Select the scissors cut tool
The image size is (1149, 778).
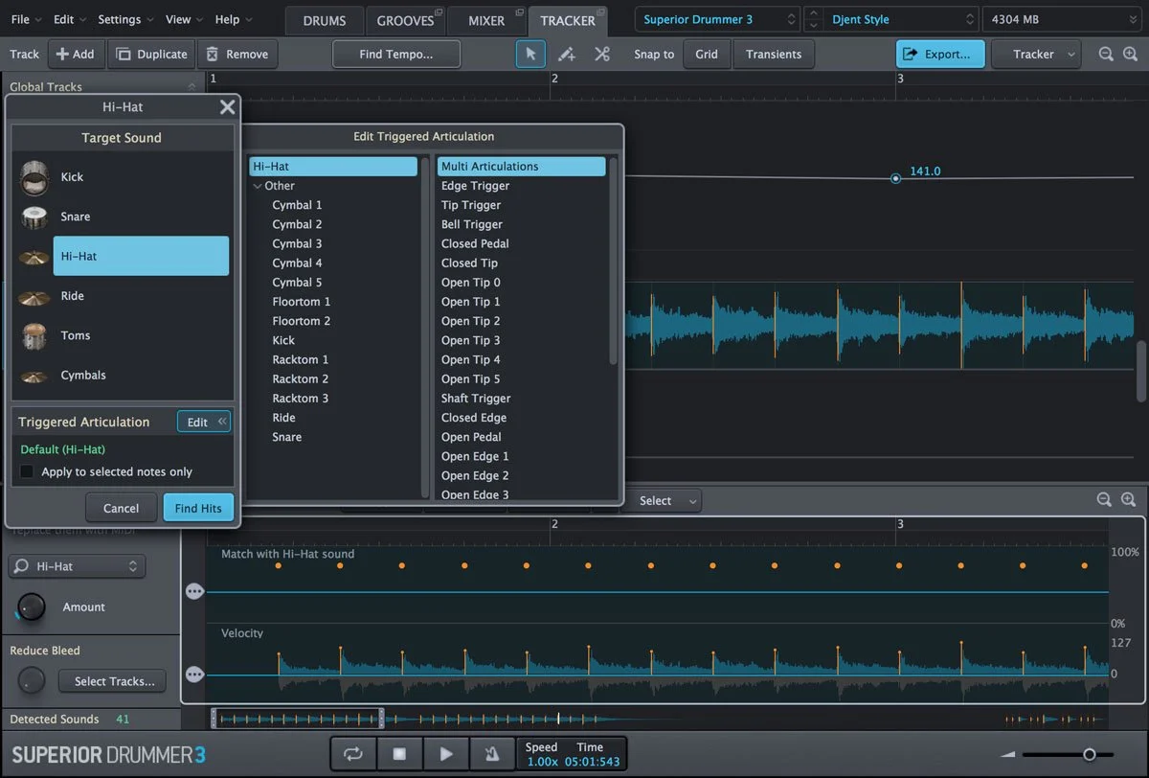tap(601, 55)
